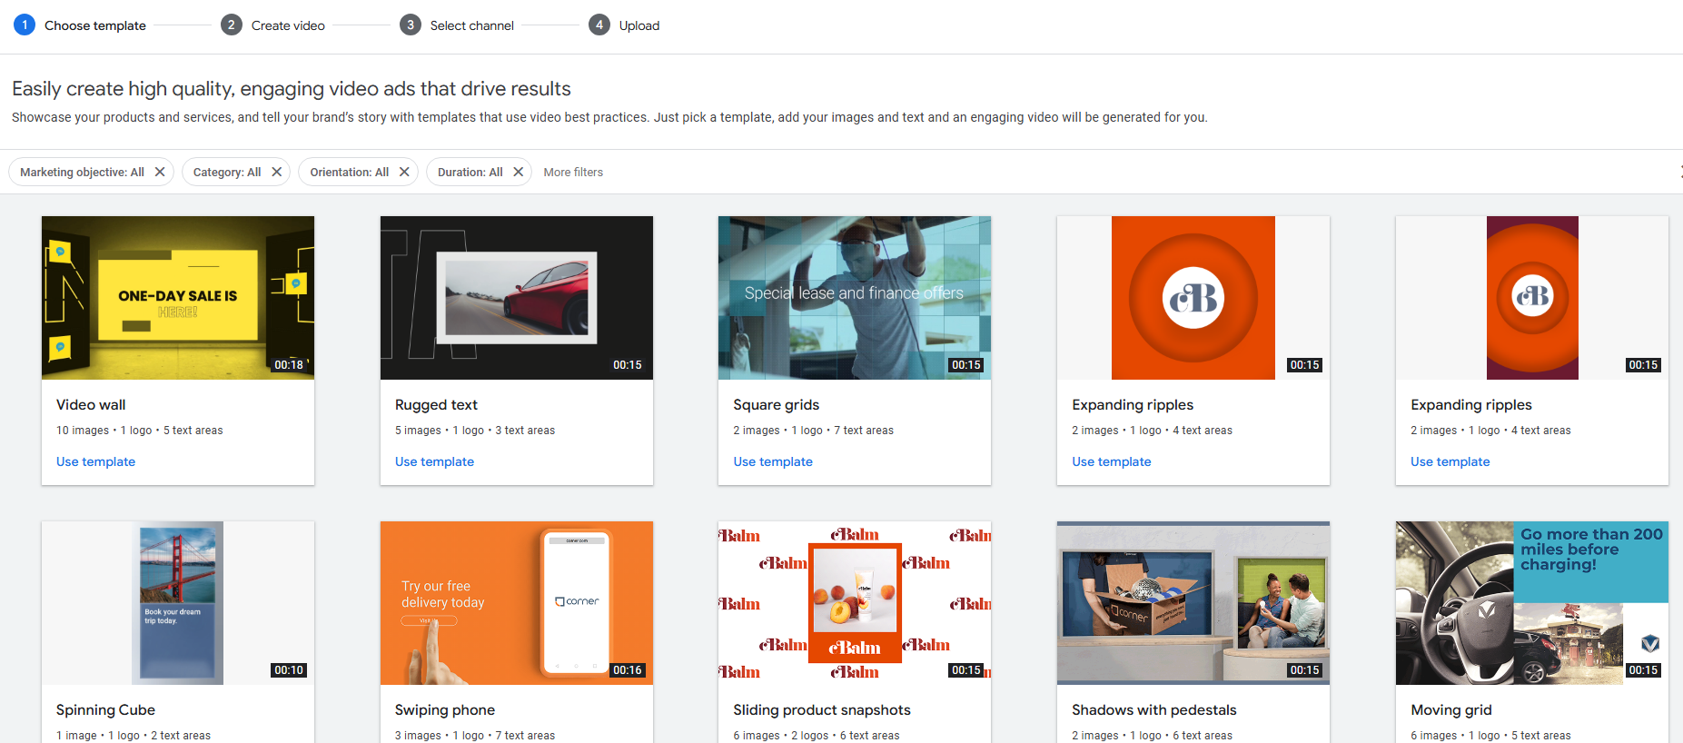1683x743 pixels.
Task: Go to the Upload step label
Action: (x=639, y=25)
